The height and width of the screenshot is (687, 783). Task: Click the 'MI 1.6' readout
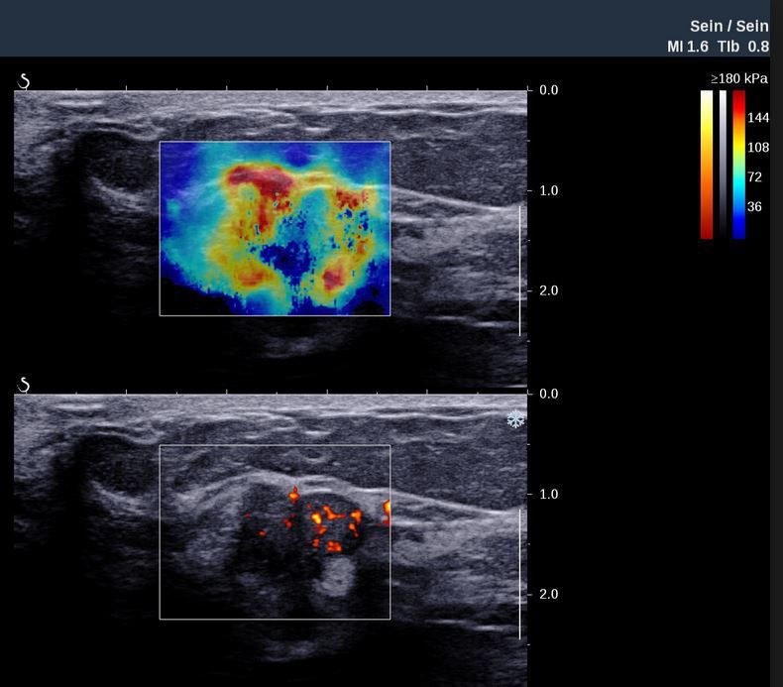pyautogui.click(x=688, y=47)
